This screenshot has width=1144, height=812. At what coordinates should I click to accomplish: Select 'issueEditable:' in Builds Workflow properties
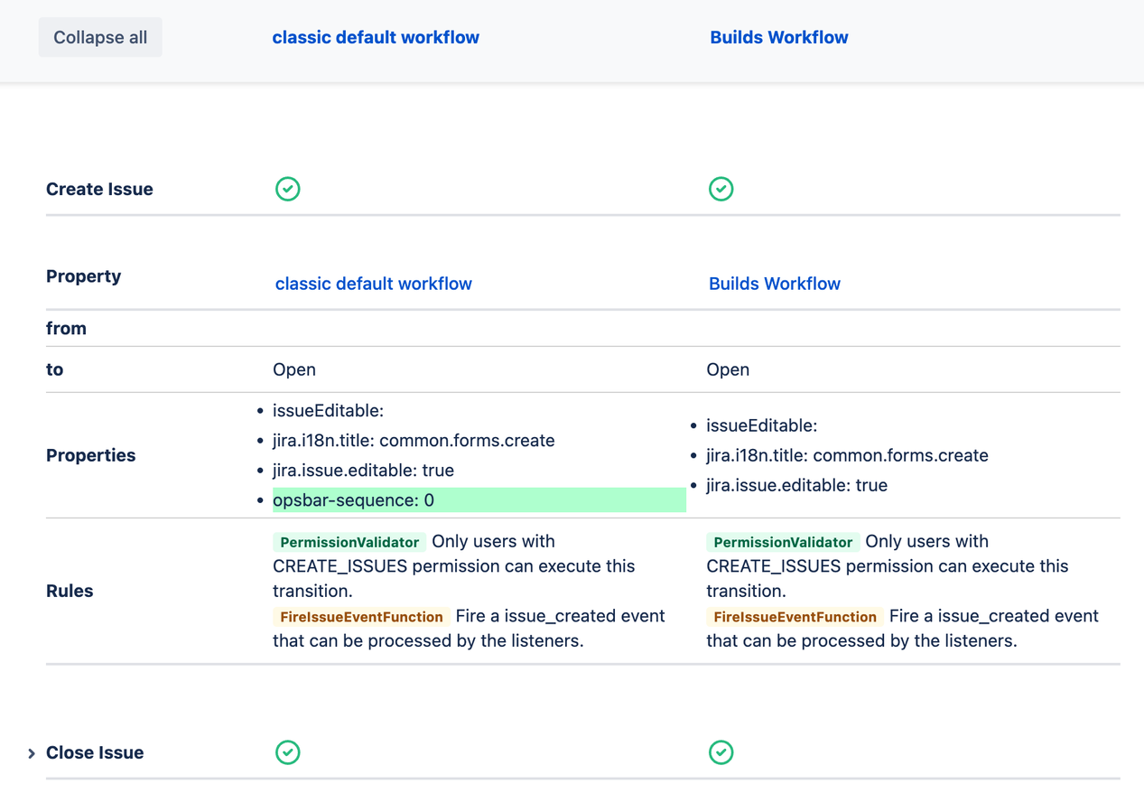coord(761,425)
